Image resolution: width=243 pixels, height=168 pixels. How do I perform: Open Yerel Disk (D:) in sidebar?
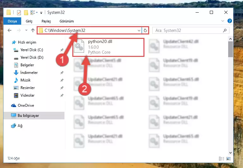point(32,57)
